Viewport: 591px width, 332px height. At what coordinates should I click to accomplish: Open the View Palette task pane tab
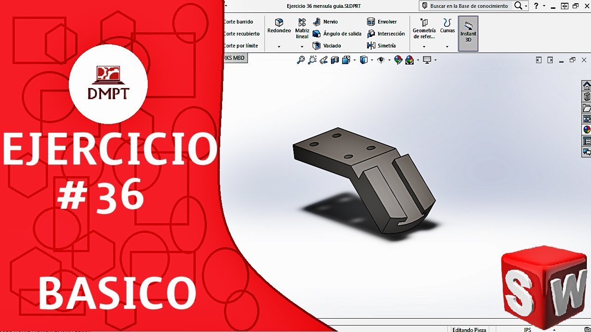(x=587, y=119)
